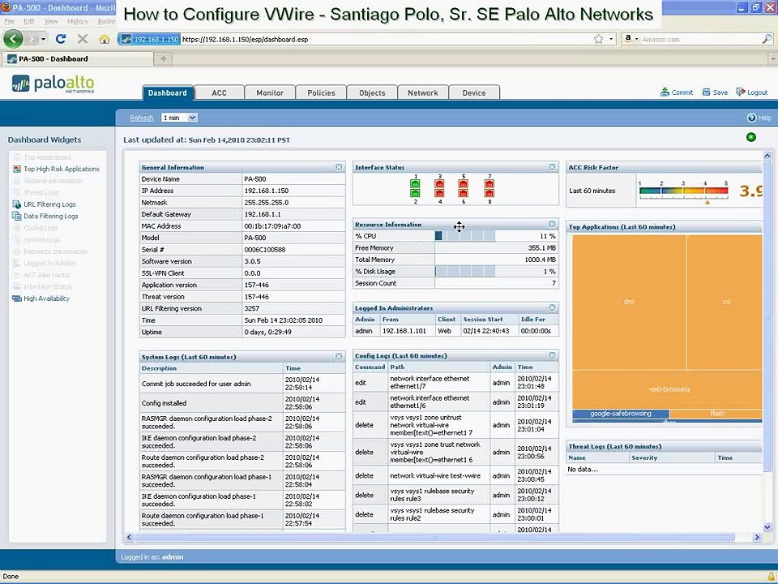Click the dashboard scroll down arrow
The image size is (778, 584).
pos(767,527)
